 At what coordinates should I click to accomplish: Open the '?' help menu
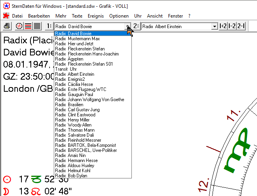(190, 16)
